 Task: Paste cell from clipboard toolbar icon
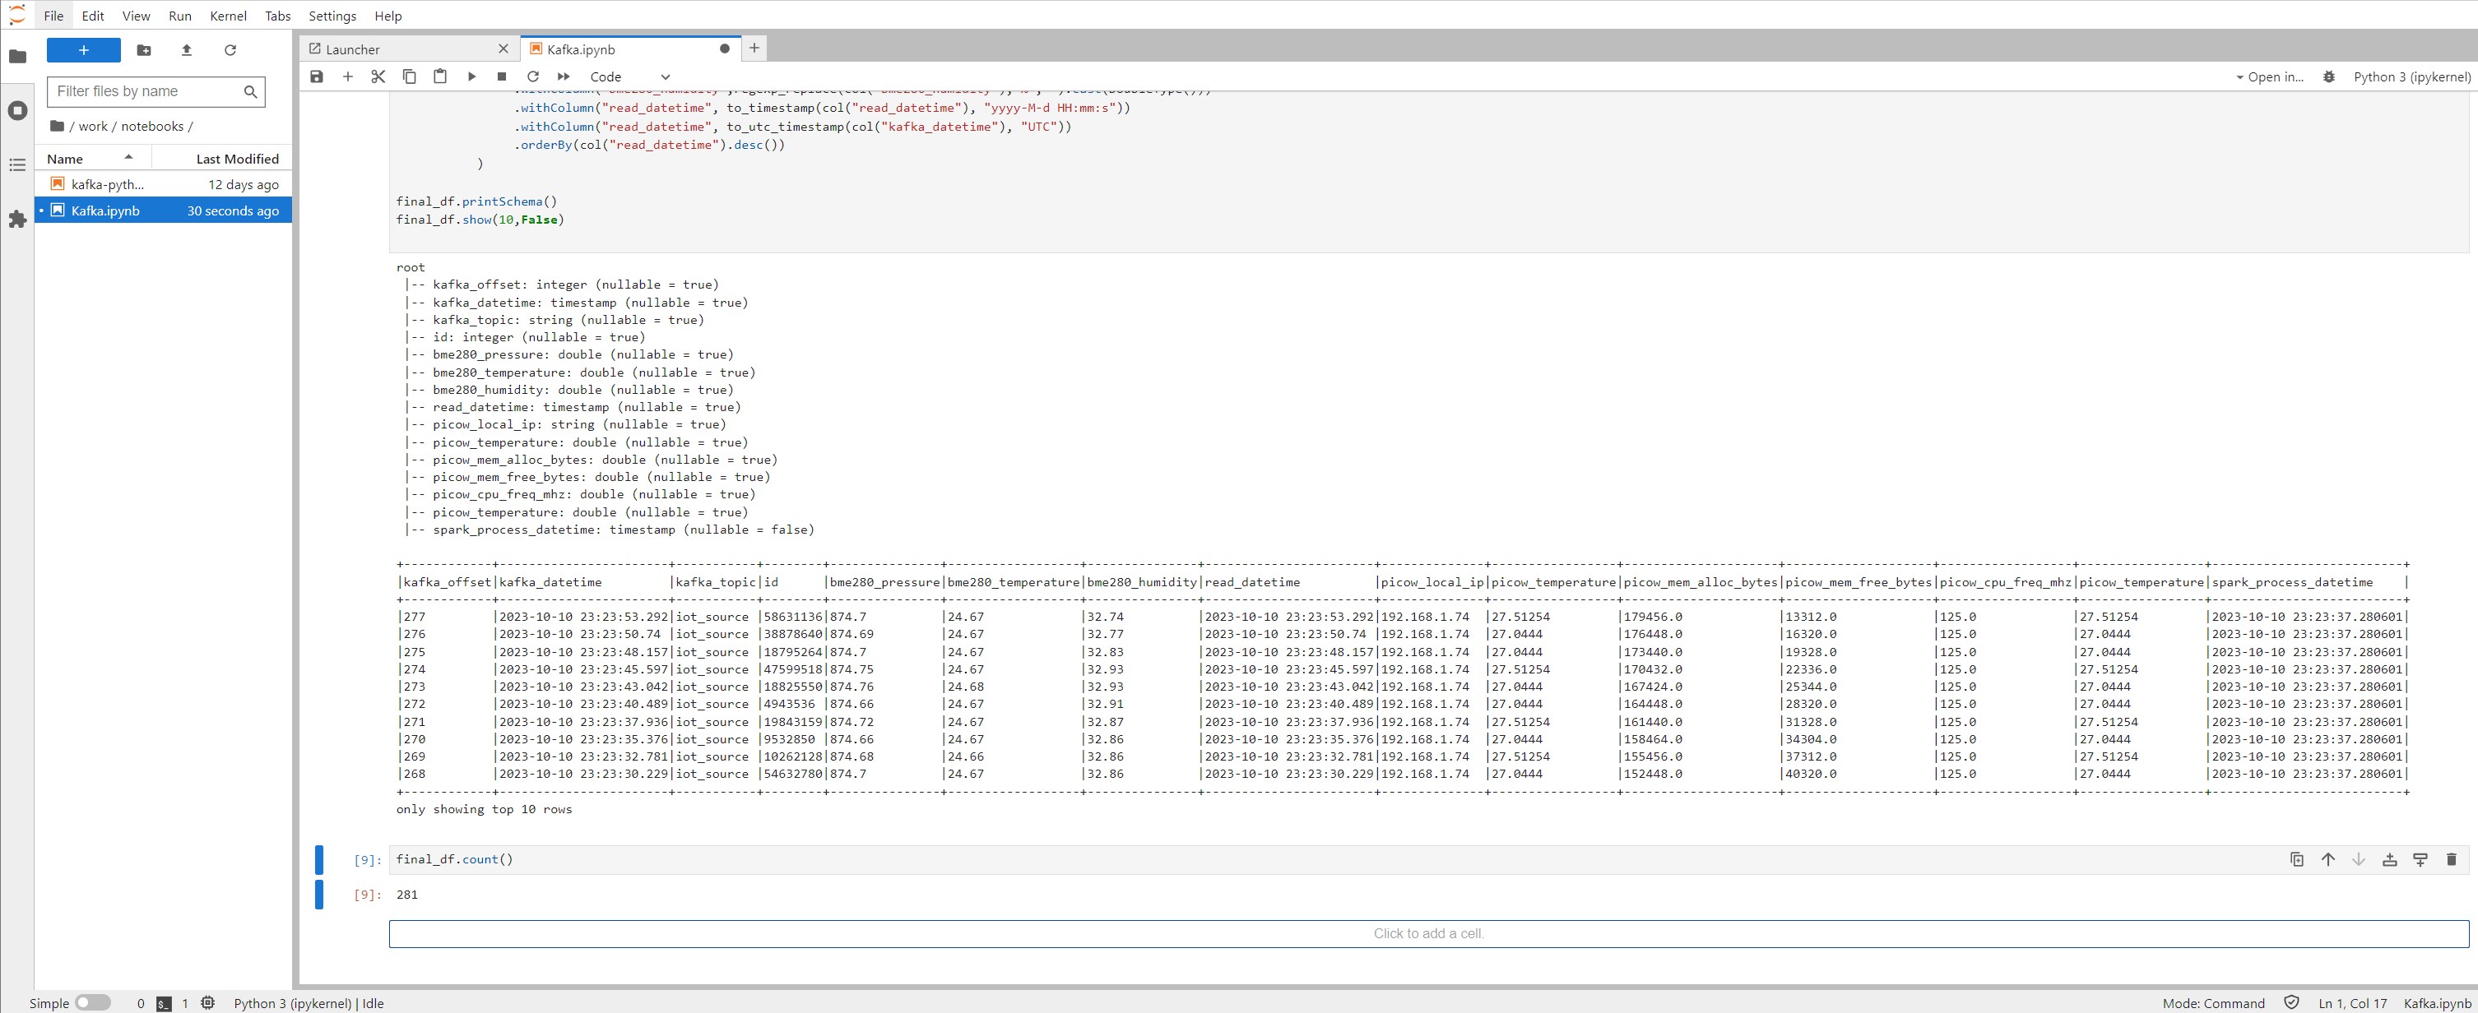pyautogui.click(x=439, y=77)
